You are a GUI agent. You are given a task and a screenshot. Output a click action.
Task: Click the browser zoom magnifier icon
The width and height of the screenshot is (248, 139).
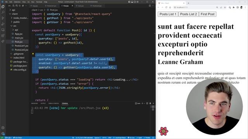(217, 7)
